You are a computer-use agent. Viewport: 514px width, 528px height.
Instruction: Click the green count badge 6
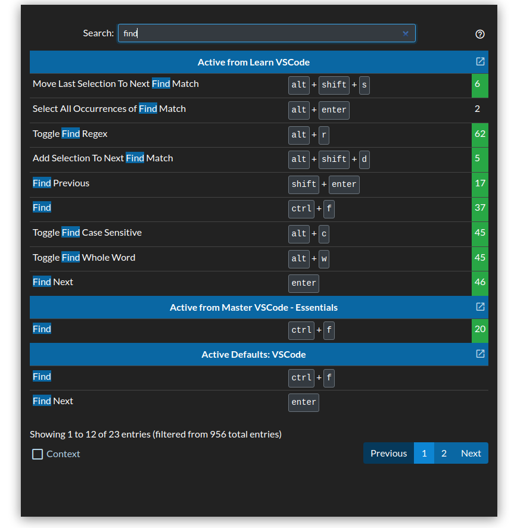(x=479, y=86)
